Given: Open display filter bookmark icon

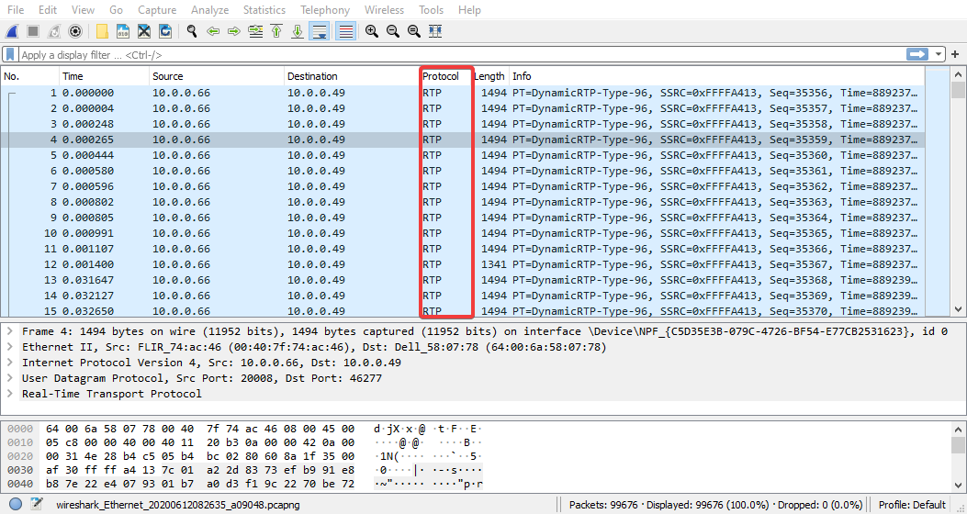Looking at the screenshot, I should 10,55.
